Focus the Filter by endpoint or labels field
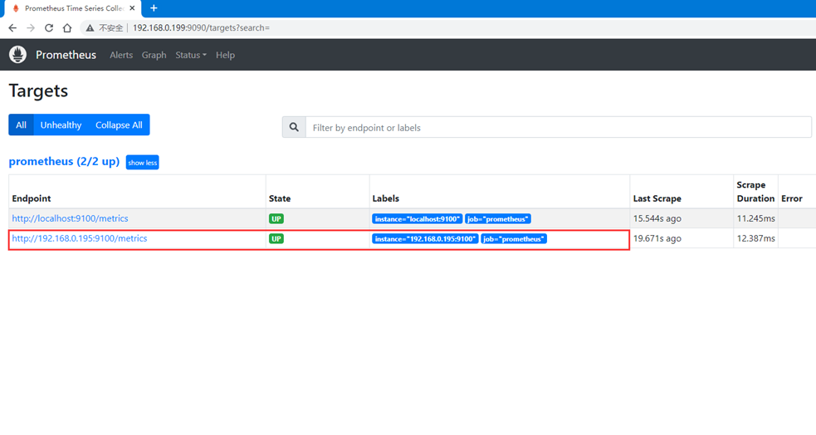 point(559,128)
